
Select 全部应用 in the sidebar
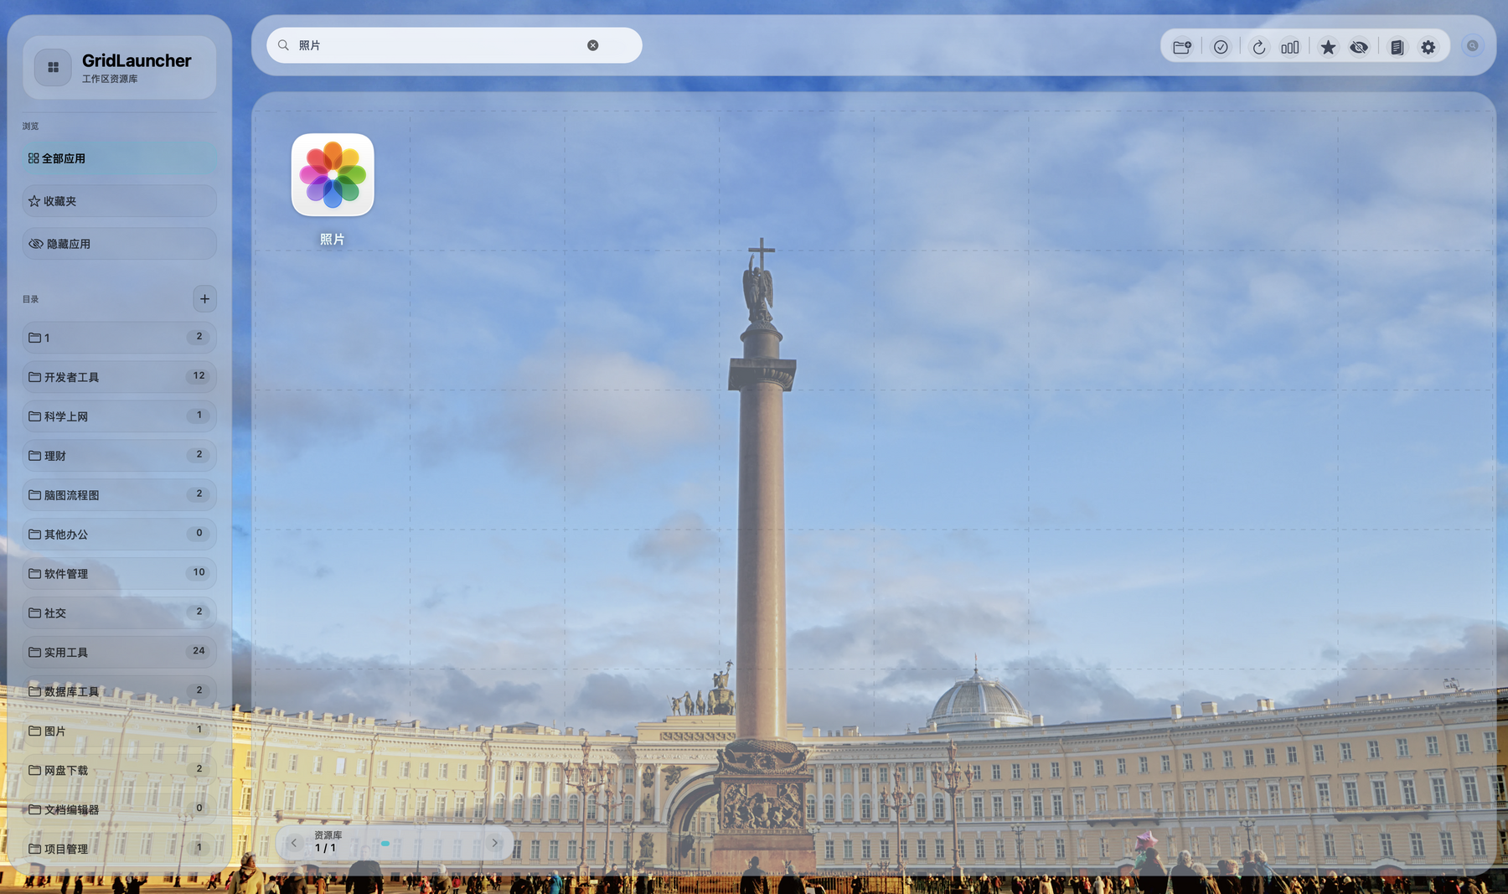coord(119,158)
